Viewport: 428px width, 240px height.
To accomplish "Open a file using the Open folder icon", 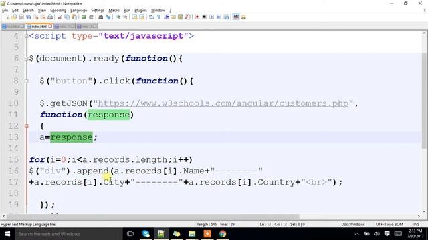I will [14, 17].
